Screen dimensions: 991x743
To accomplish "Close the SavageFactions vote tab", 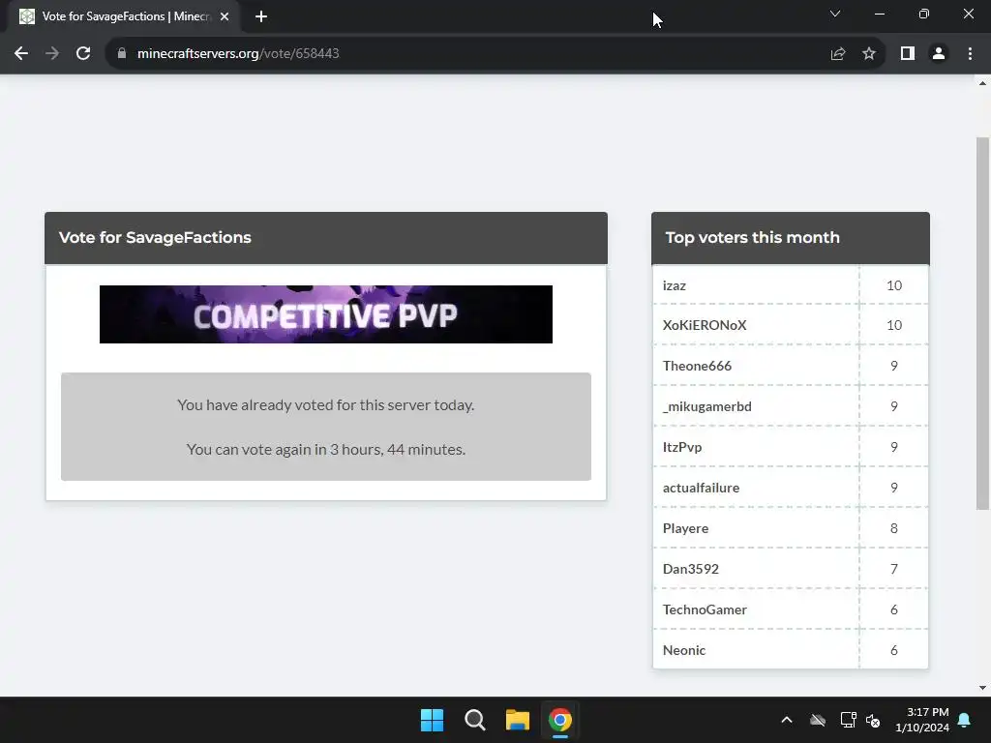I will tap(225, 16).
